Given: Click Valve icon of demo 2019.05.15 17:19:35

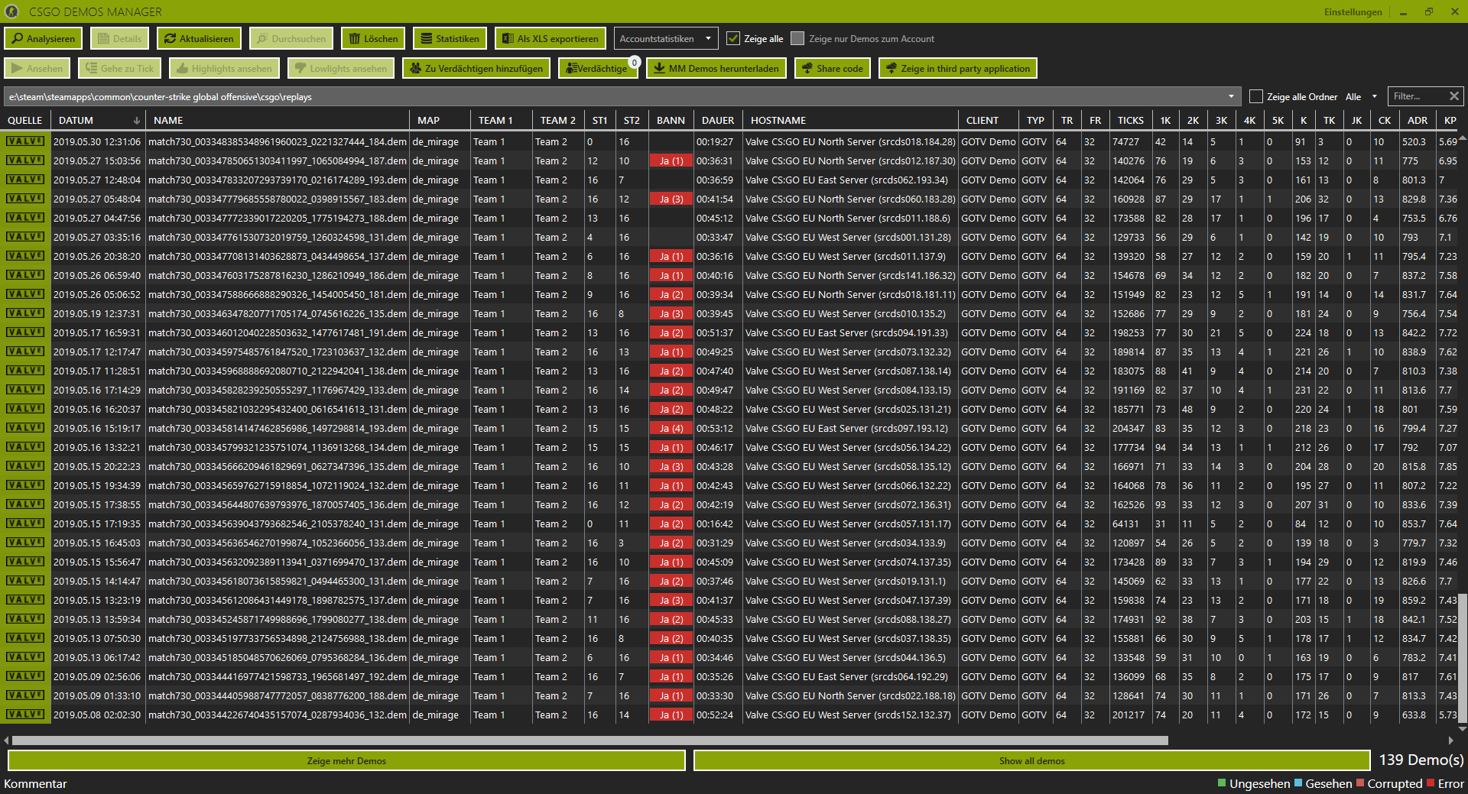Looking at the screenshot, I should point(25,523).
